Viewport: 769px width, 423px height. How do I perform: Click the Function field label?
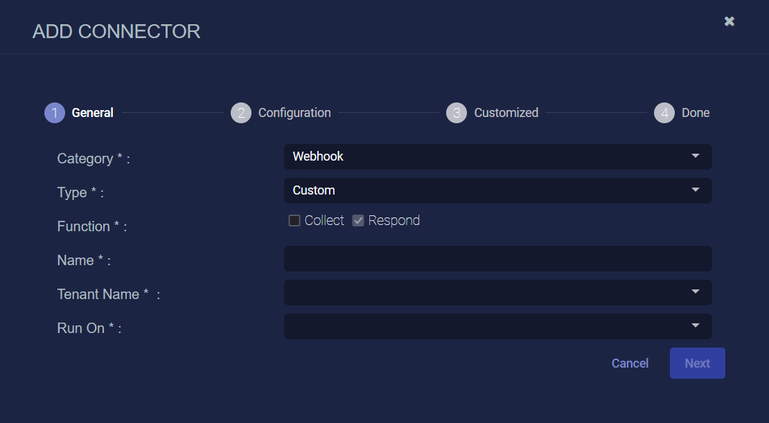pyautogui.click(x=83, y=226)
